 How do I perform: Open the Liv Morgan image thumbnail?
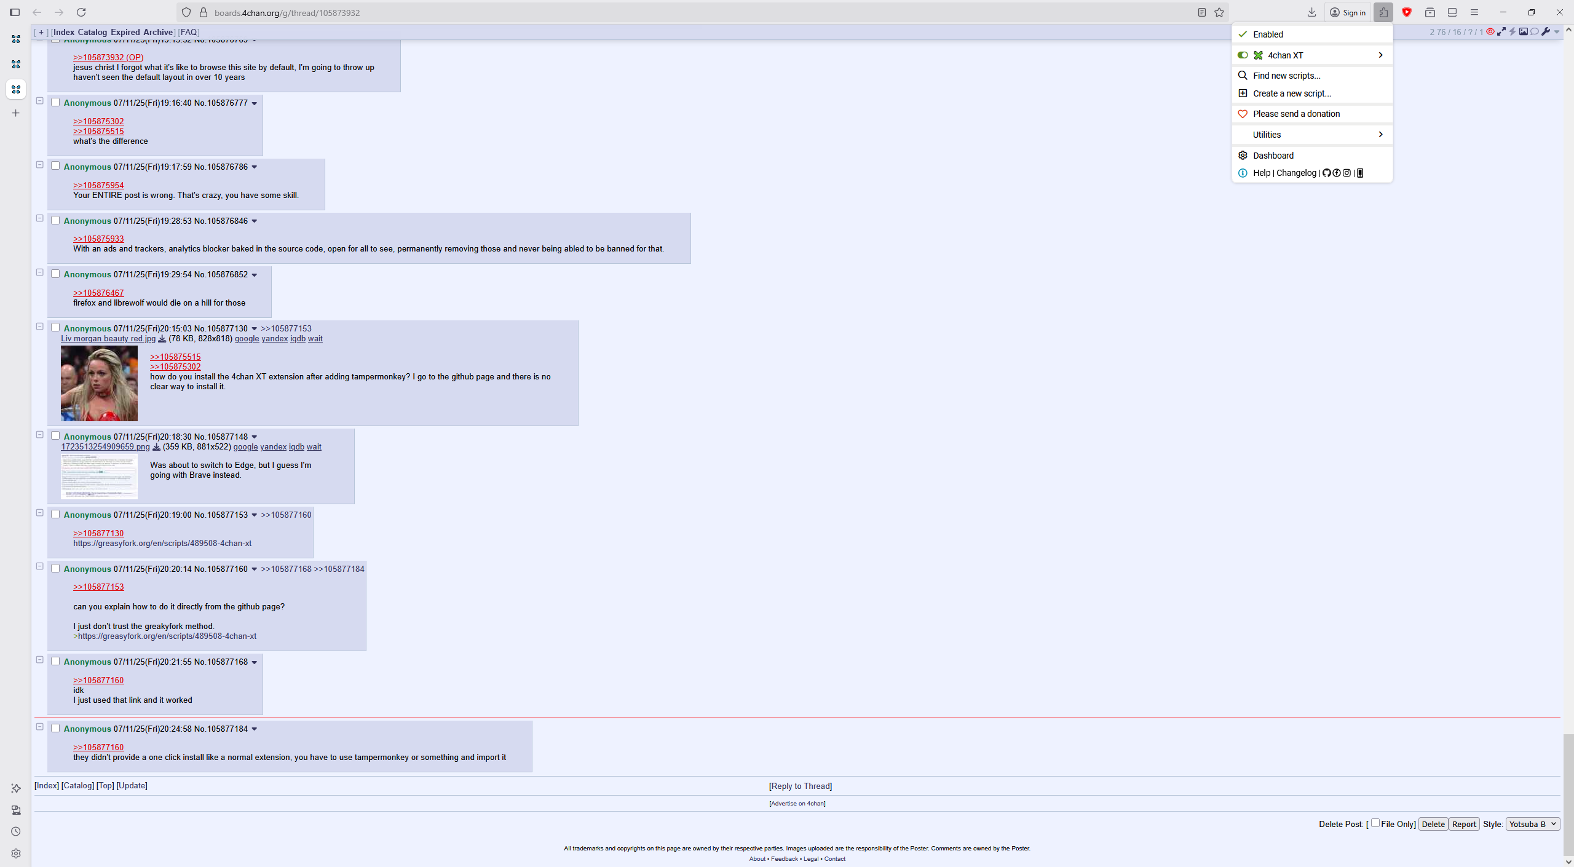pyautogui.click(x=99, y=383)
